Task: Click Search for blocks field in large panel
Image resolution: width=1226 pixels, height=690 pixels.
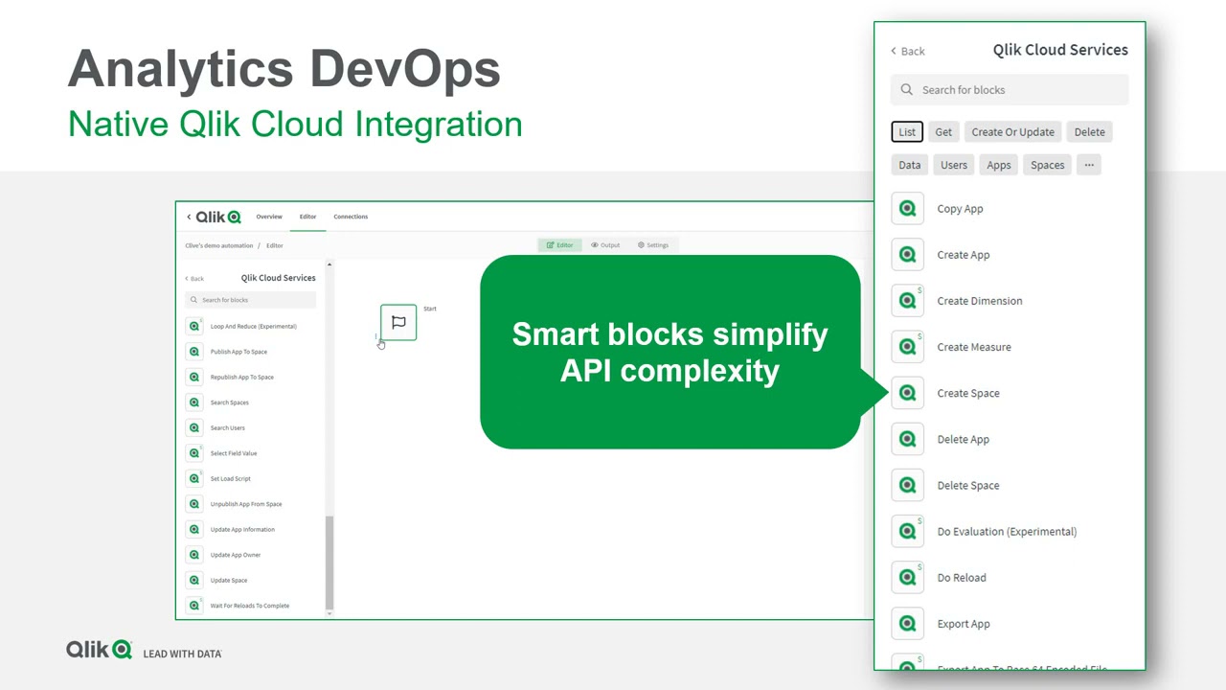Action: [1010, 90]
